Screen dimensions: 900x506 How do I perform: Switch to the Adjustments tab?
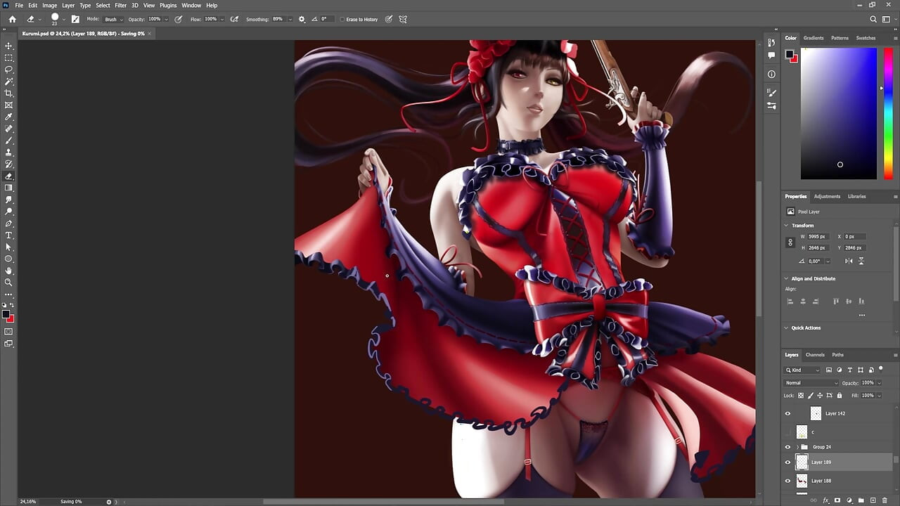(x=827, y=196)
